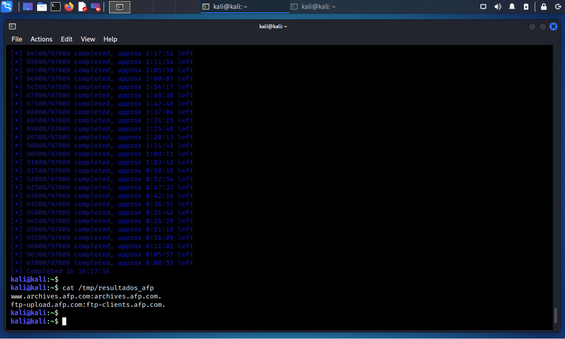
Task: Launch terminal emulator from the panel launcher
Action: click(x=55, y=7)
